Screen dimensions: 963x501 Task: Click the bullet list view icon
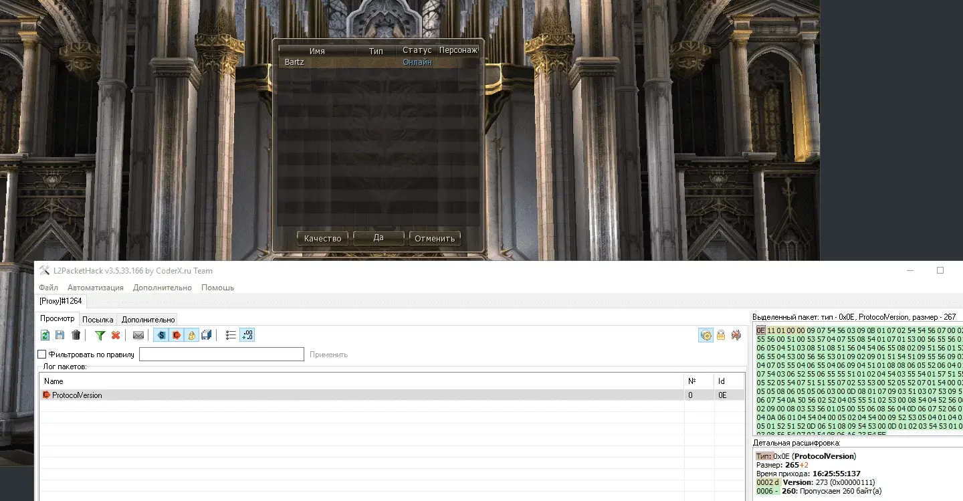coord(231,335)
